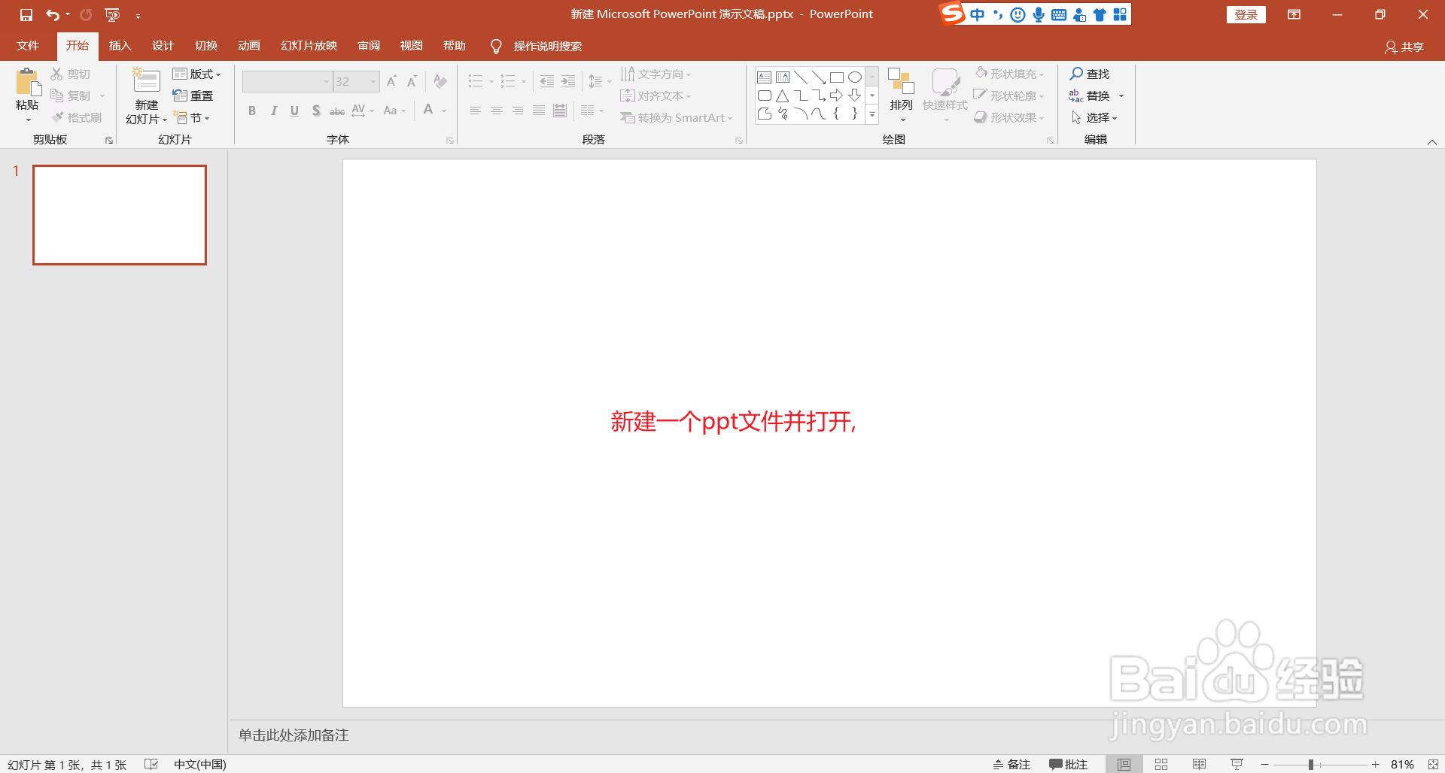Decrease list indent level icon
Image resolution: width=1445 pixels, height=773 pixels.
[x=547, y=81]
